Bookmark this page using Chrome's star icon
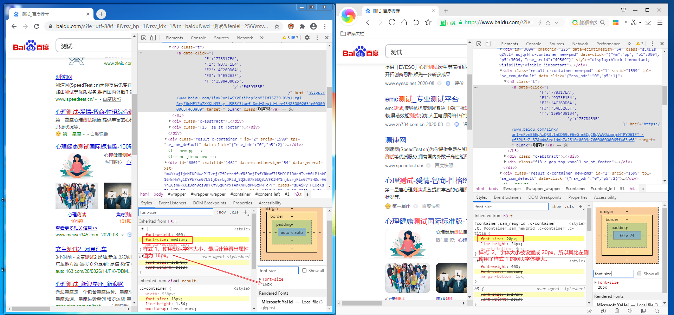 point(277,26)
